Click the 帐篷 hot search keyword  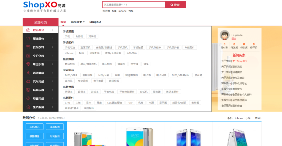tap(114, 11)
